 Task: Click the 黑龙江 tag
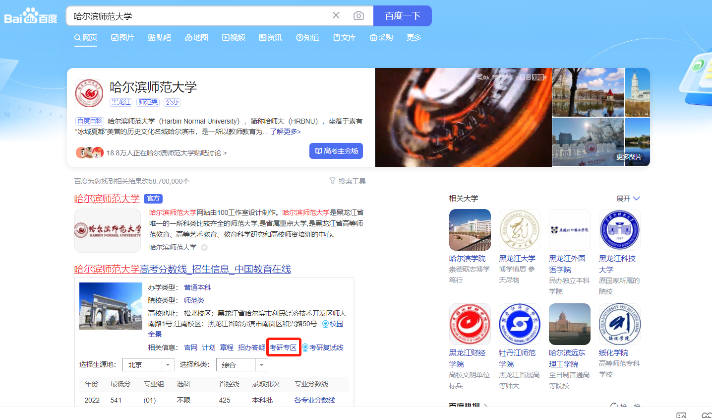(121, 102)
